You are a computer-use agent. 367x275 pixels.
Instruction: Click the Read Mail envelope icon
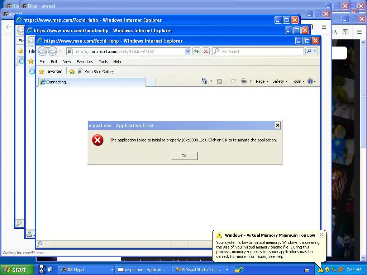pos(234,81)
